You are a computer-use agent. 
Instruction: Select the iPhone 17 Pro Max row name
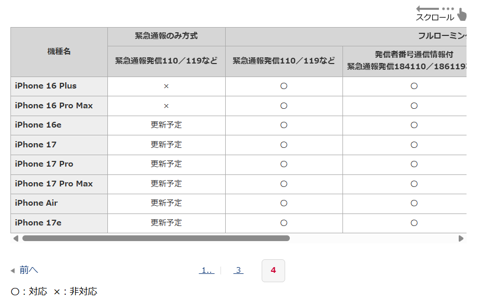[54, 184]
